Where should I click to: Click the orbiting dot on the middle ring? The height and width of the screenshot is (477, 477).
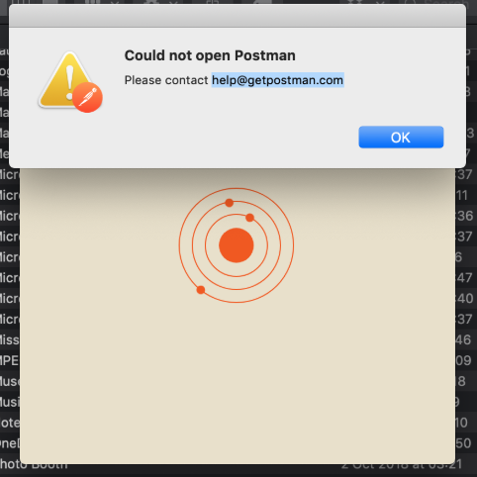230,203
